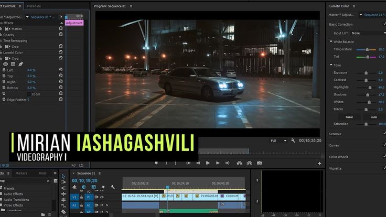Click the Mark In button
The width and height of the screenshot is (386, 217).
(166, 163)
